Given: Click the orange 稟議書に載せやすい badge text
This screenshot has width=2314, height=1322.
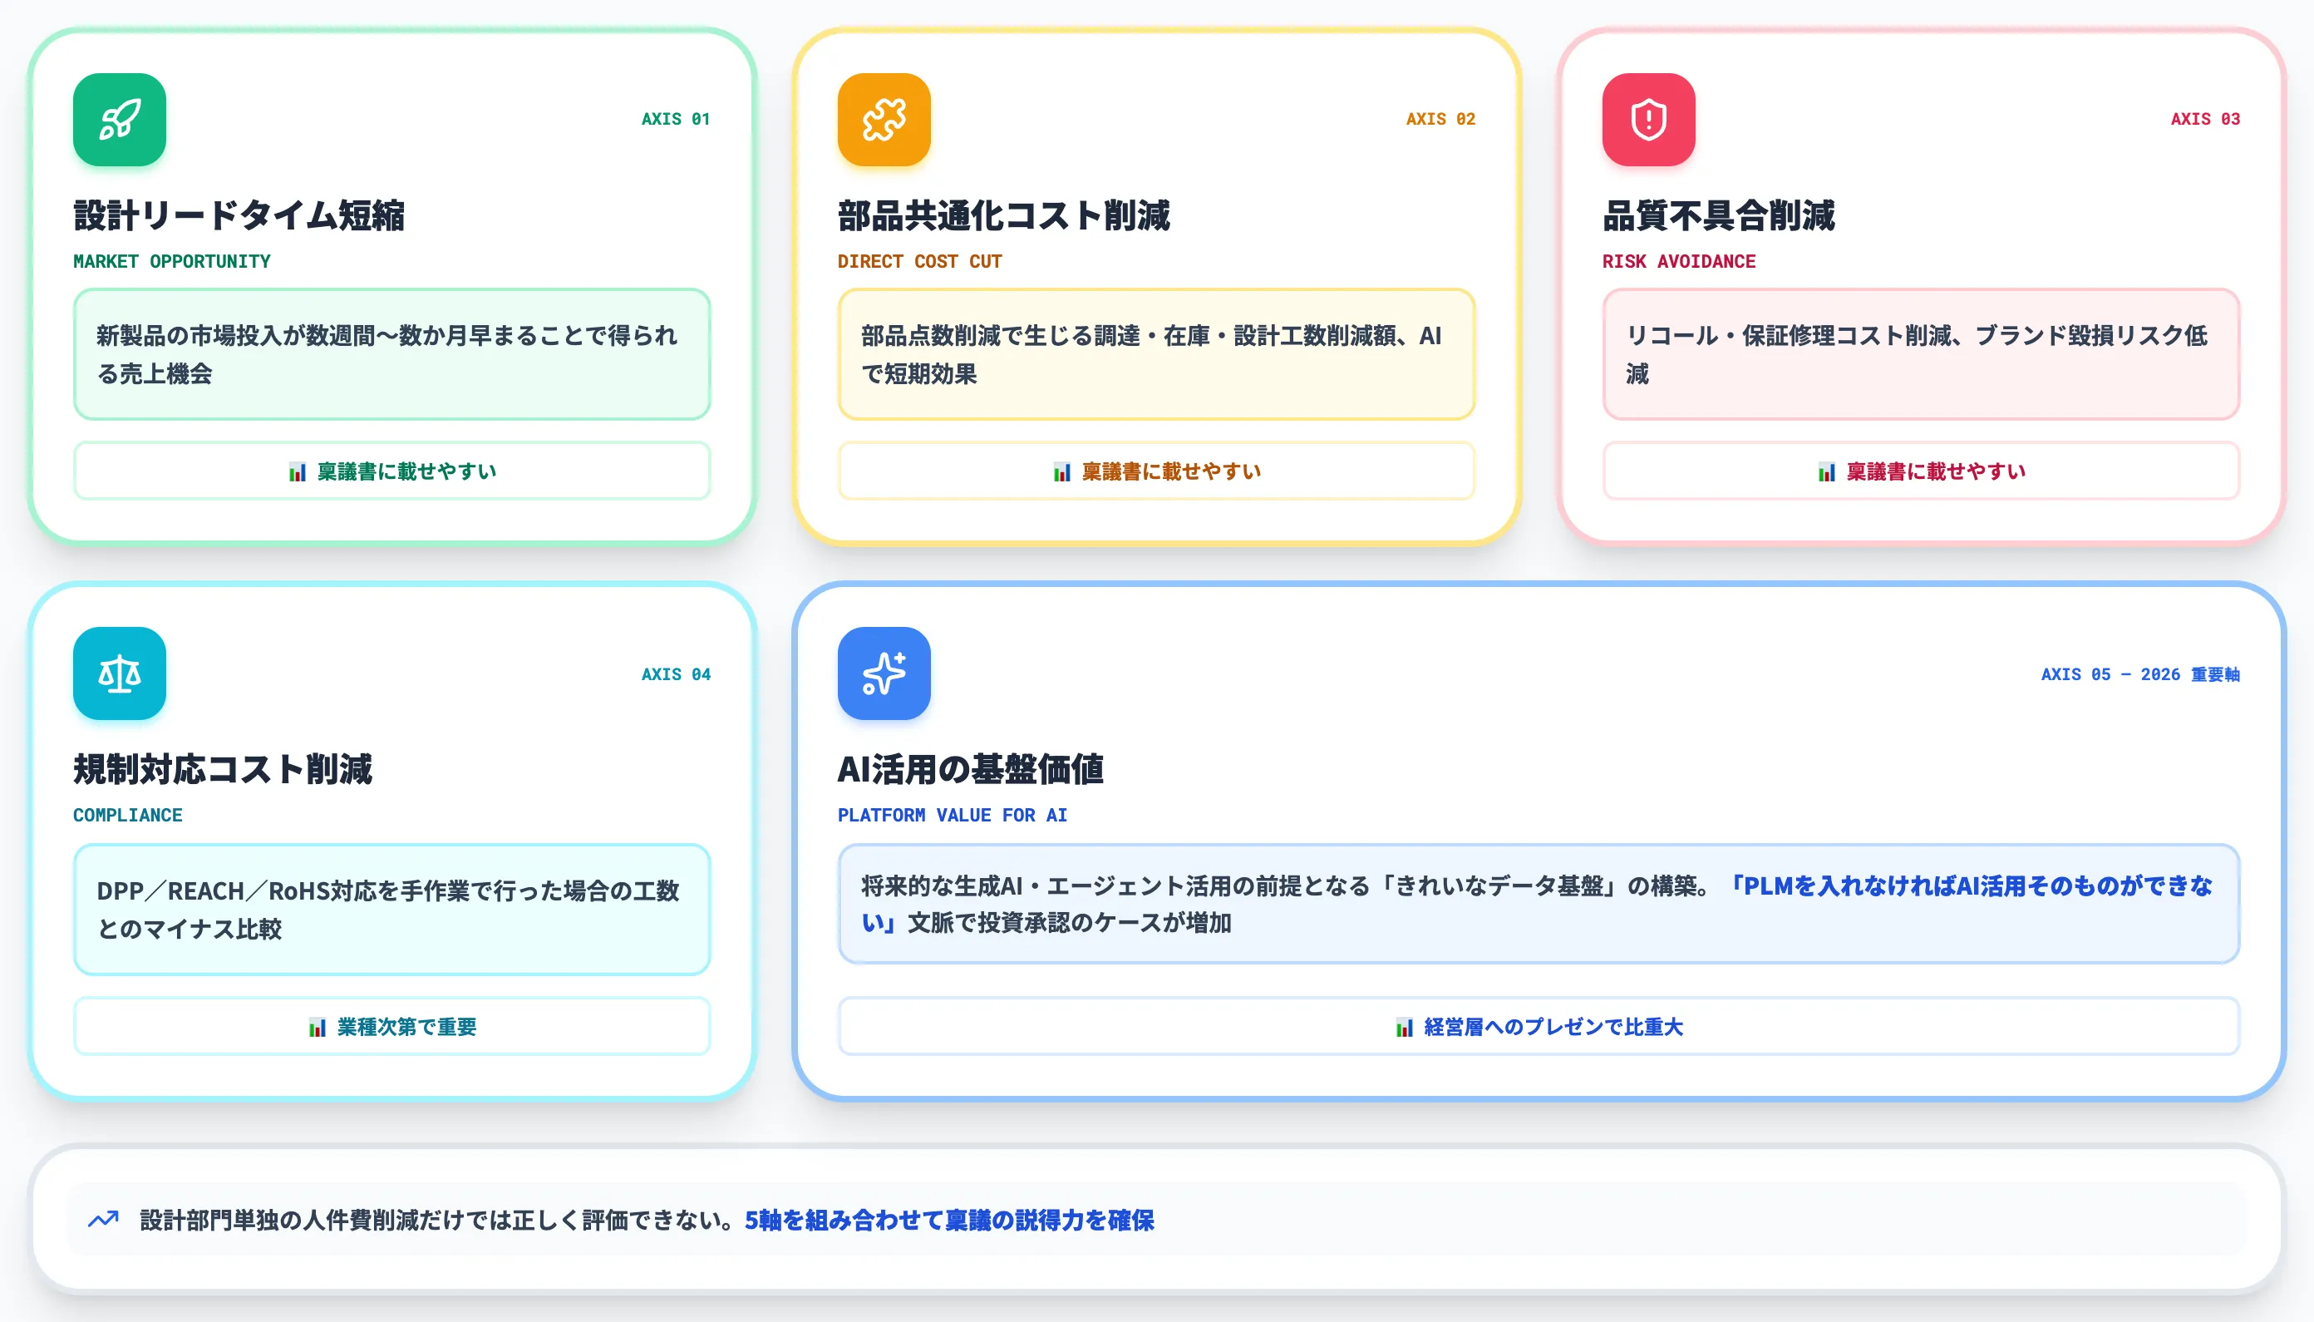Looking at the screenshot, I should point(1170,471).
